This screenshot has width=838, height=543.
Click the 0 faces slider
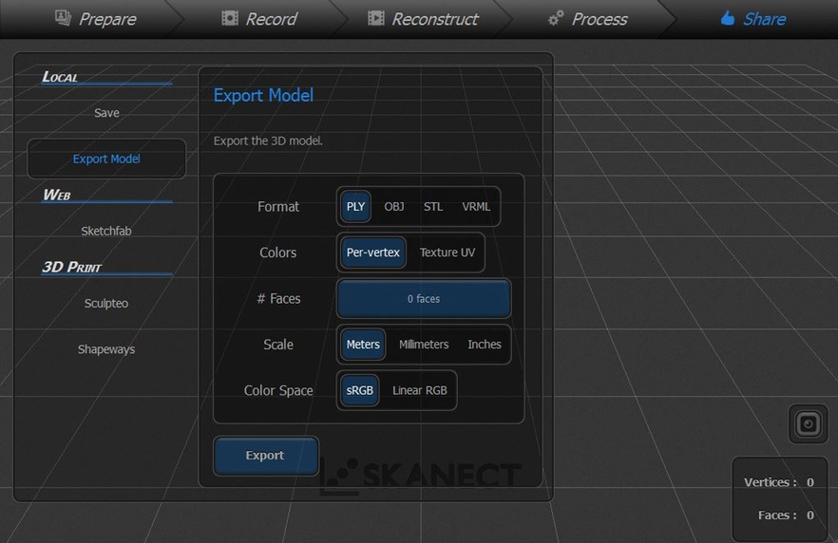tap(424, 298)
